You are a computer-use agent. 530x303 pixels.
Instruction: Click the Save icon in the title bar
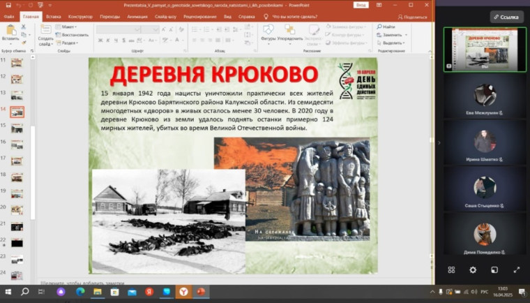tap(8, 5)
